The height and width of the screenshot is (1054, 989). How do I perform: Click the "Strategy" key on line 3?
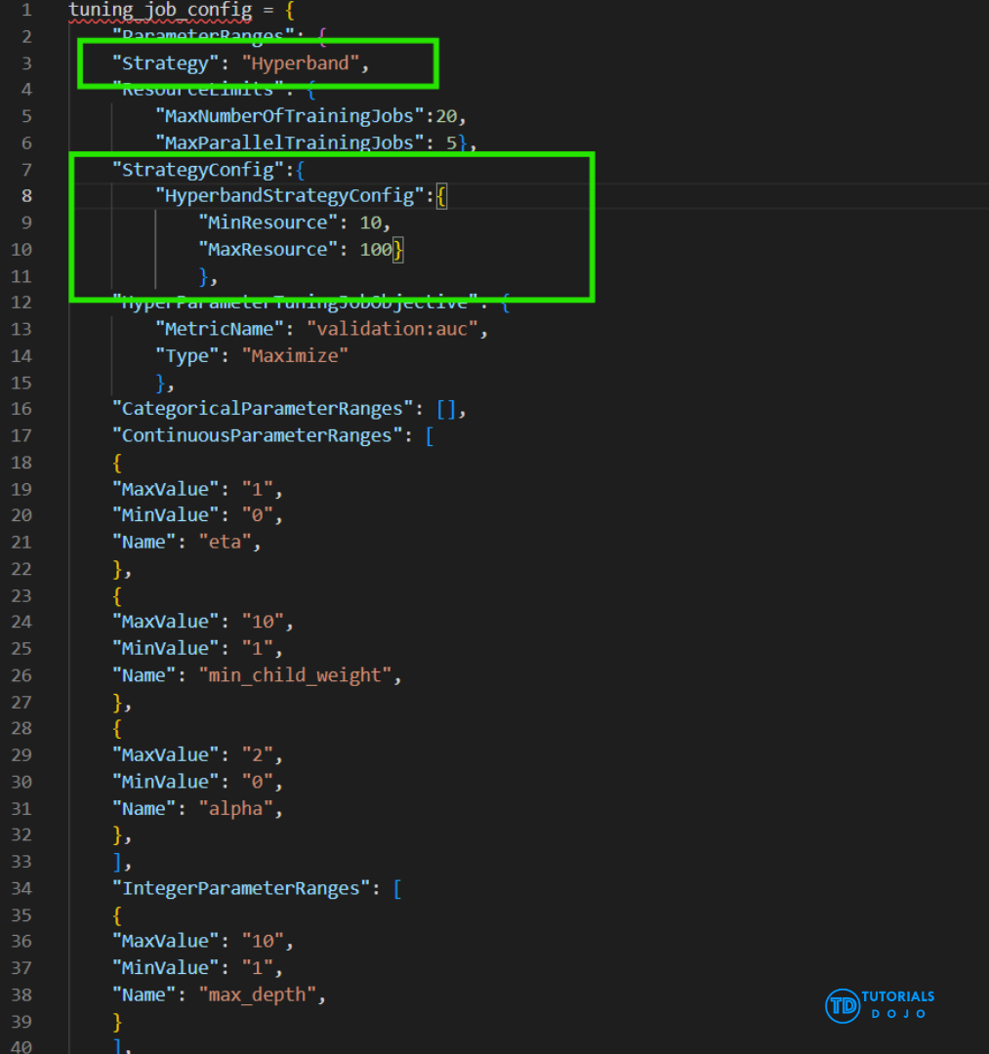(x=159, y=62)
